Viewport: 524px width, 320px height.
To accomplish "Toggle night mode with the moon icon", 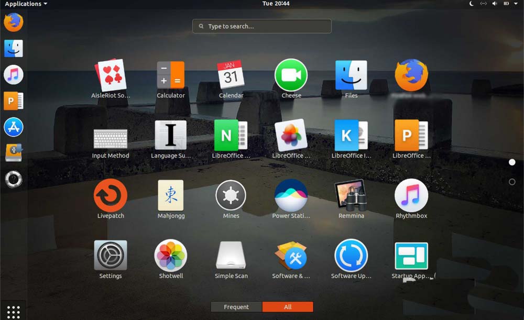I will click(471, 3).
